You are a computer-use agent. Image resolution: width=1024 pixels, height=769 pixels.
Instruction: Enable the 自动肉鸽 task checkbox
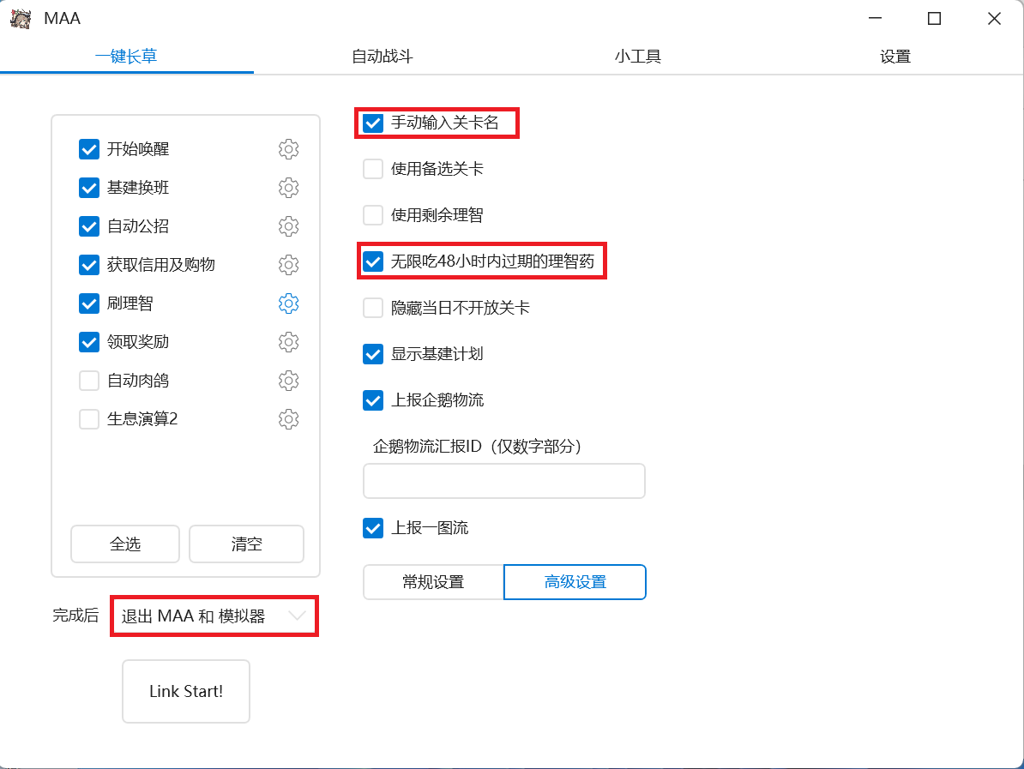(89, 381)
